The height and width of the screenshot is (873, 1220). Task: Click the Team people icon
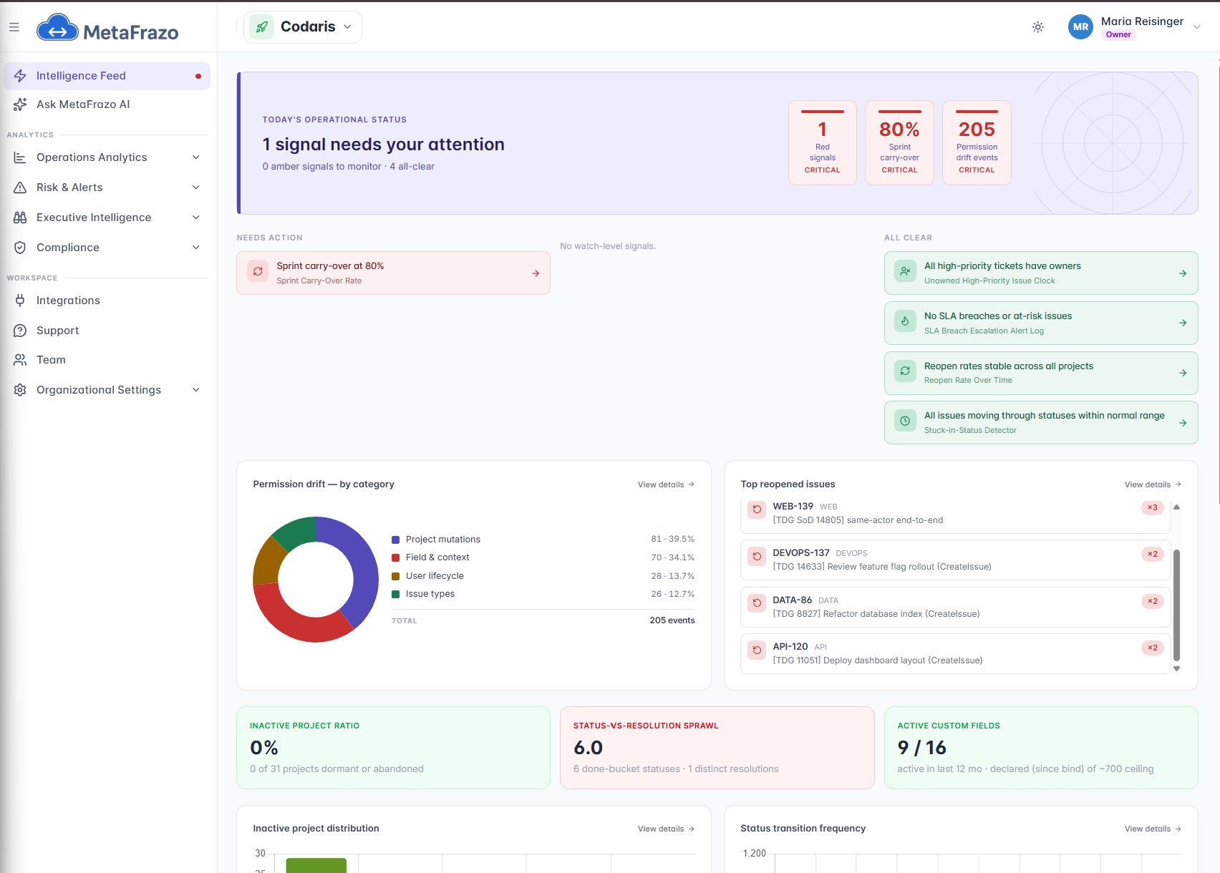click(20, 360)
